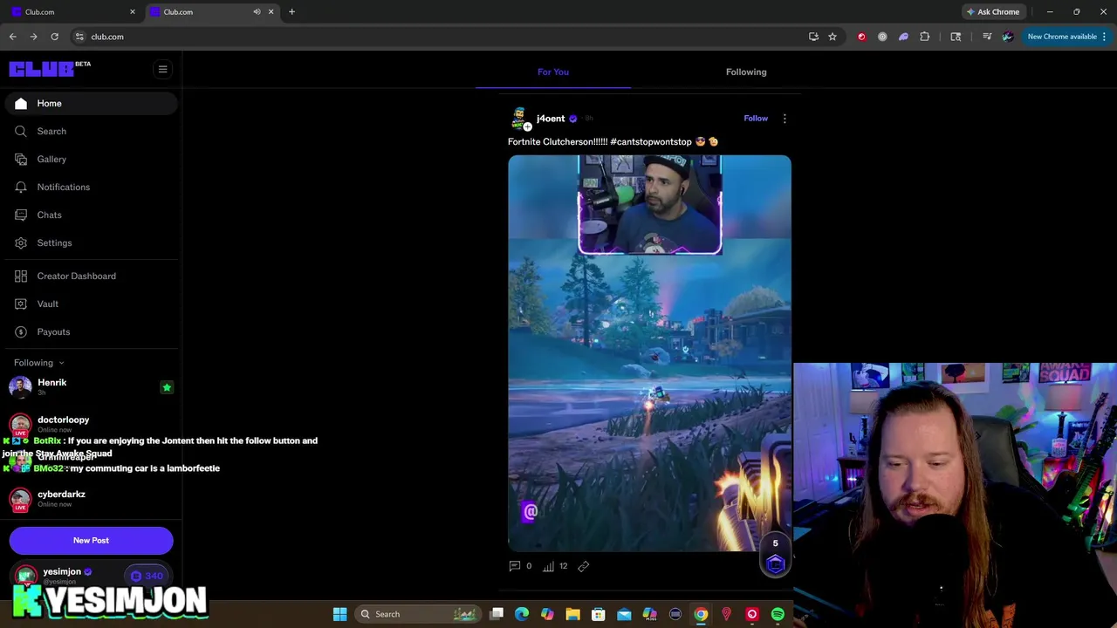Image resolution: width=1117 pixels, height=628 pixels.
Task: Click the Windows taskbar Search box
Action: [x=420, y=614]
